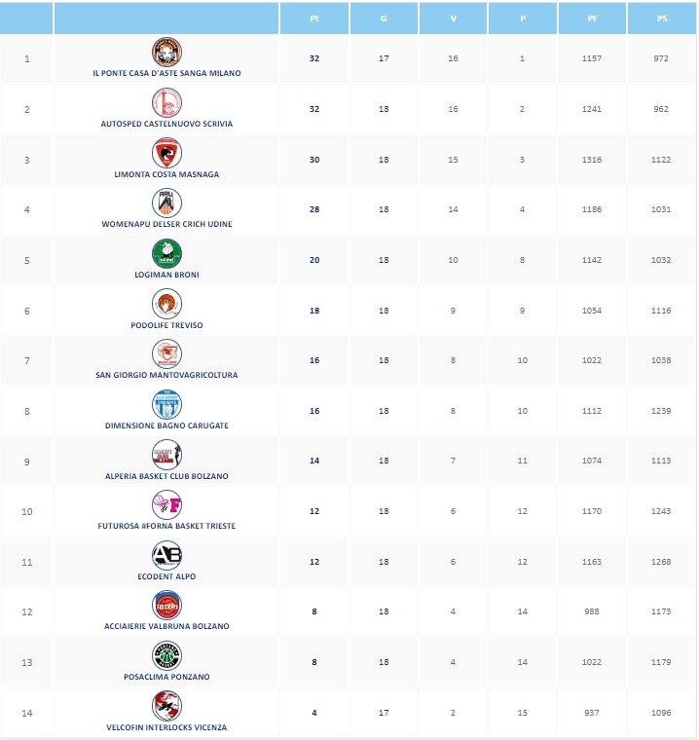Open Acciaierie Valbruna Bolzano team link

coord(166,626)
